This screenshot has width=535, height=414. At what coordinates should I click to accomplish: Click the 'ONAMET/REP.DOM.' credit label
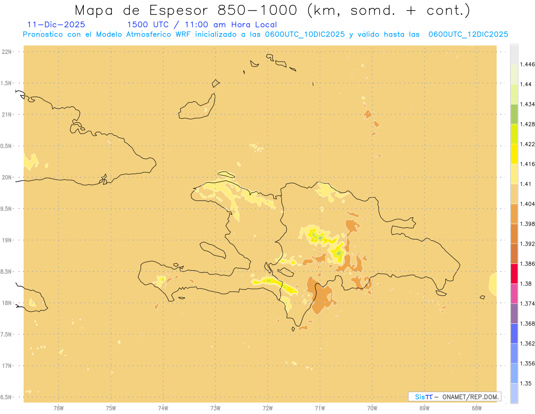470,397
